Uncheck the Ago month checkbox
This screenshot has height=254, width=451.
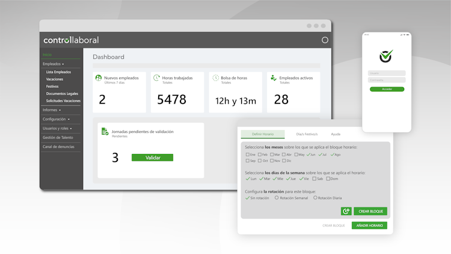(x=332, y=155)
